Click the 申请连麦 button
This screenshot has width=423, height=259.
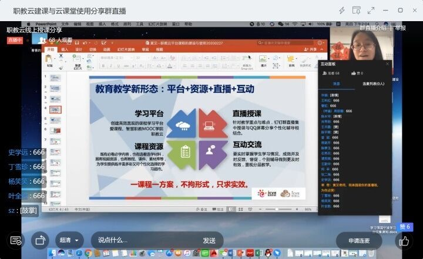point(359,240)
